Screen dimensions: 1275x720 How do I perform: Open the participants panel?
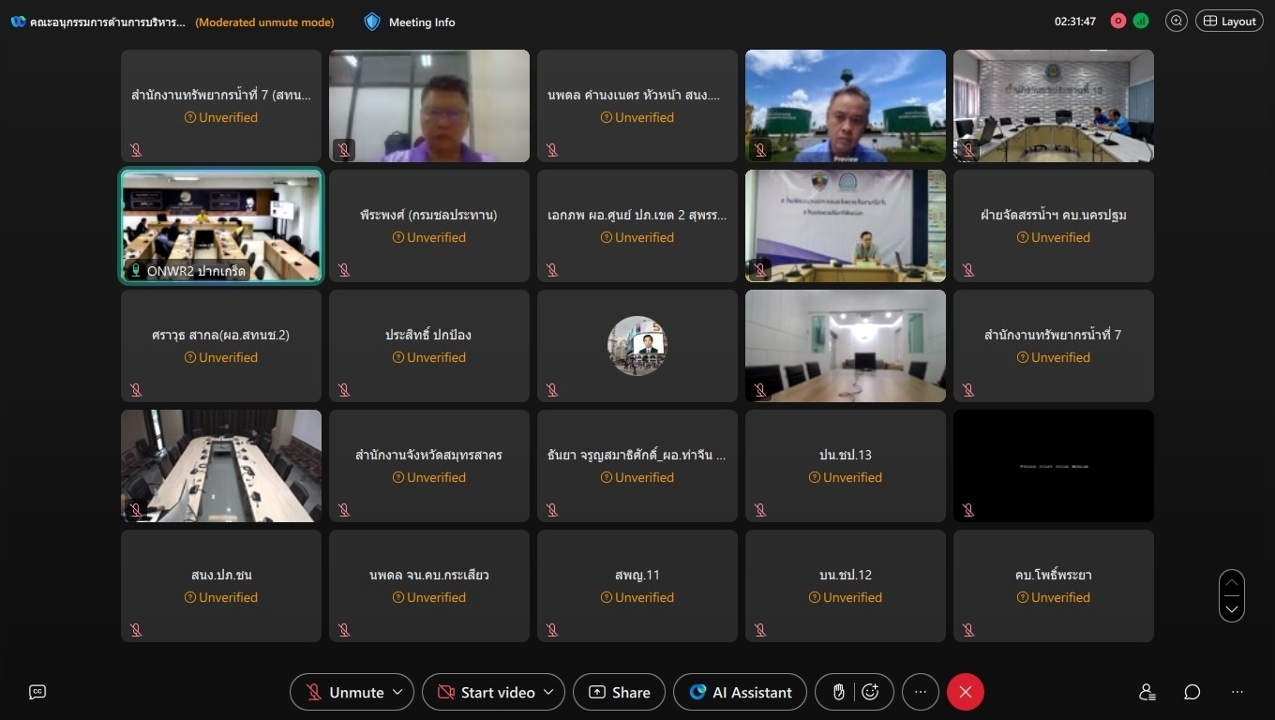tap(1147, 692)
